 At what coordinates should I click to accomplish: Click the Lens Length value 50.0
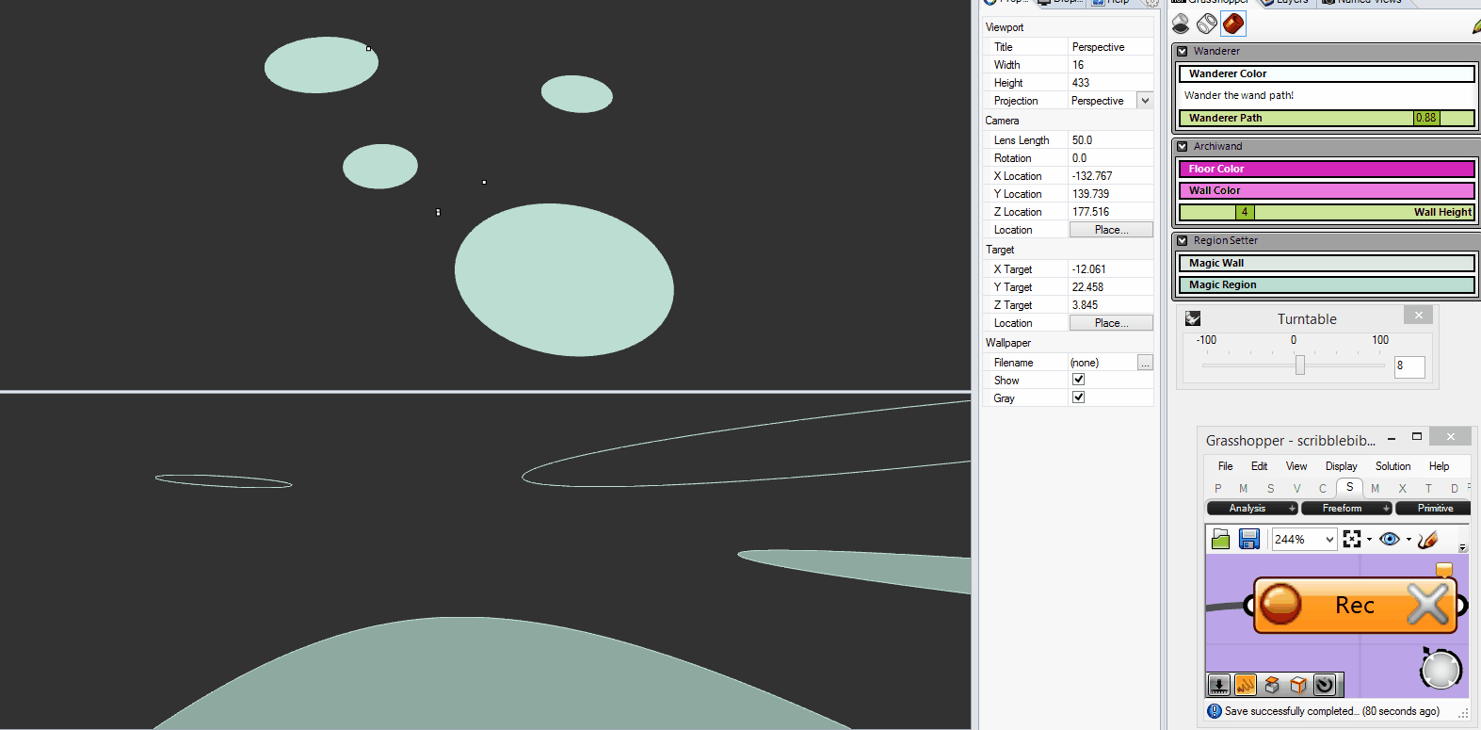click(x=1111, y=140)
